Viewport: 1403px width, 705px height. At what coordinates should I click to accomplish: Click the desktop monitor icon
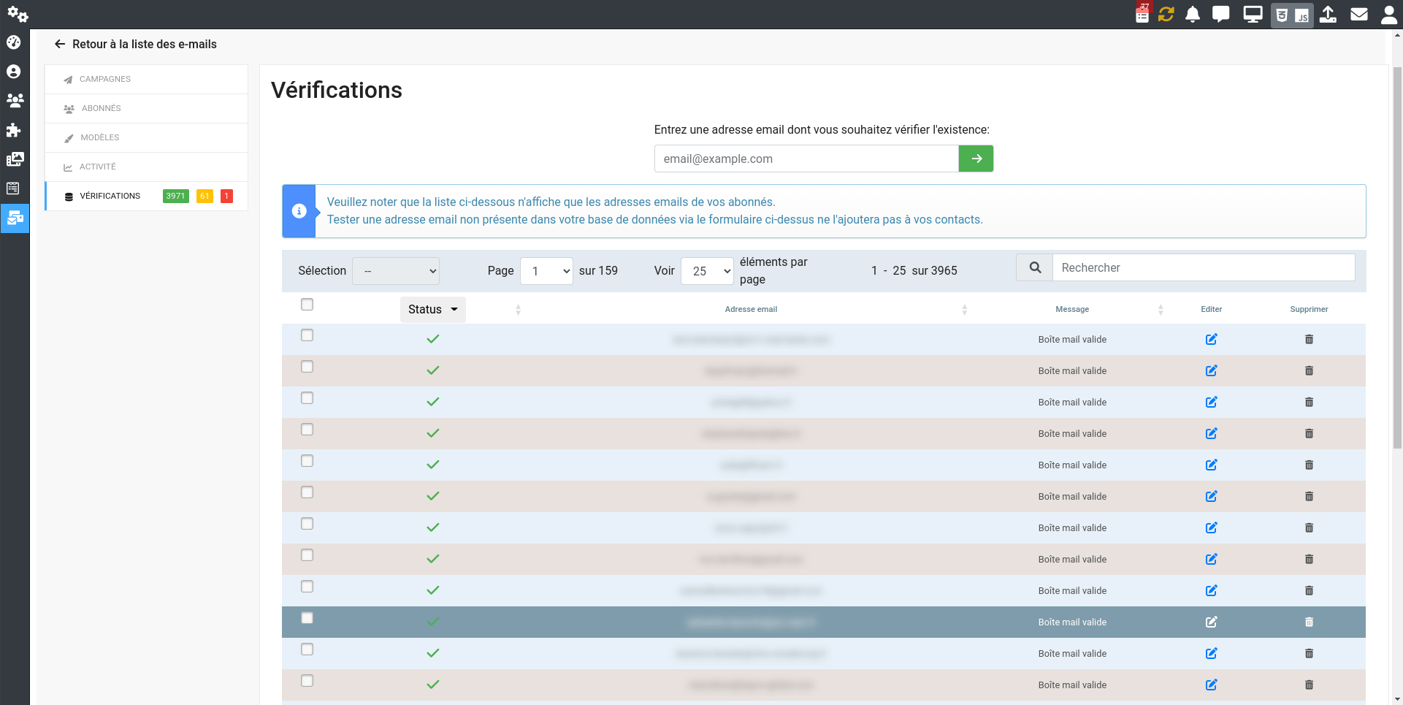tap(1253, 14)
